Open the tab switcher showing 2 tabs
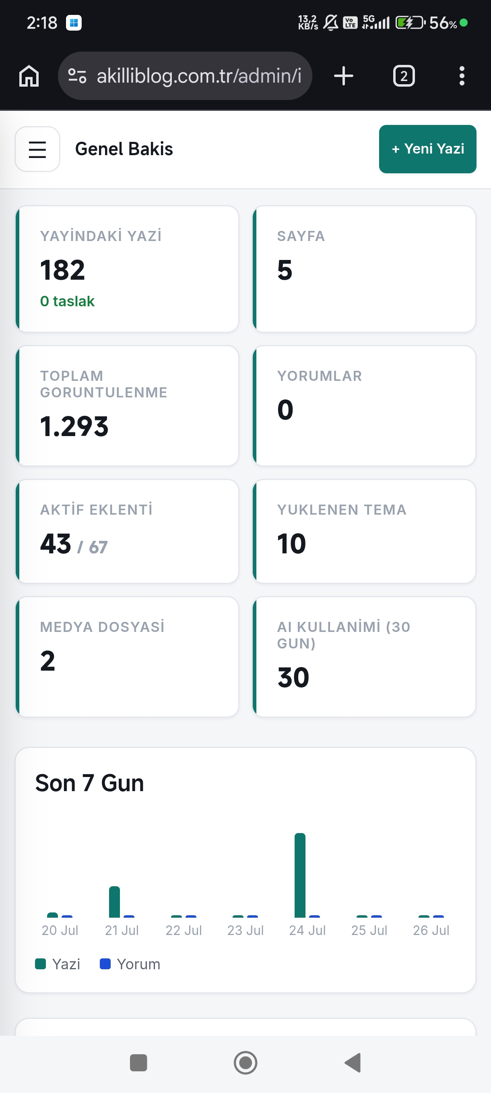Image resolution: width=491 pixels, height=1093 pixels. (404, 76)
